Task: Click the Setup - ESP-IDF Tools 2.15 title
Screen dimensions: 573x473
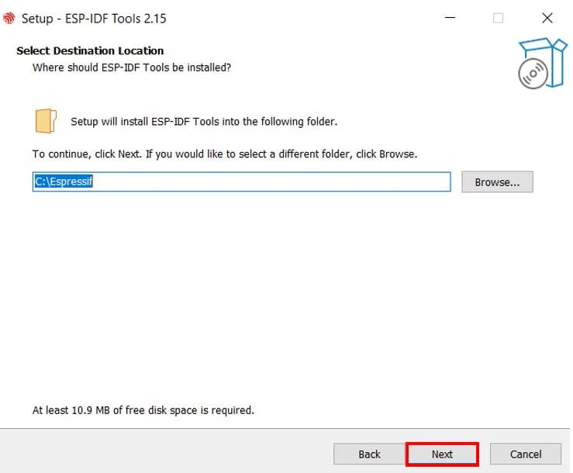Action: tap(94, 19)
